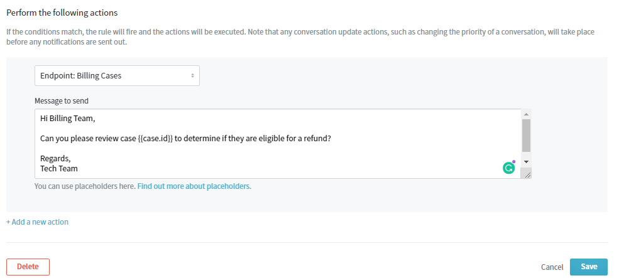Click the Message to send label
Viewport: 619px width, 278px height.
pyautogui.click(x=62, y=100)
